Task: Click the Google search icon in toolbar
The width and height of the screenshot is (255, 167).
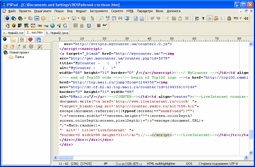Action: [65, 26]
